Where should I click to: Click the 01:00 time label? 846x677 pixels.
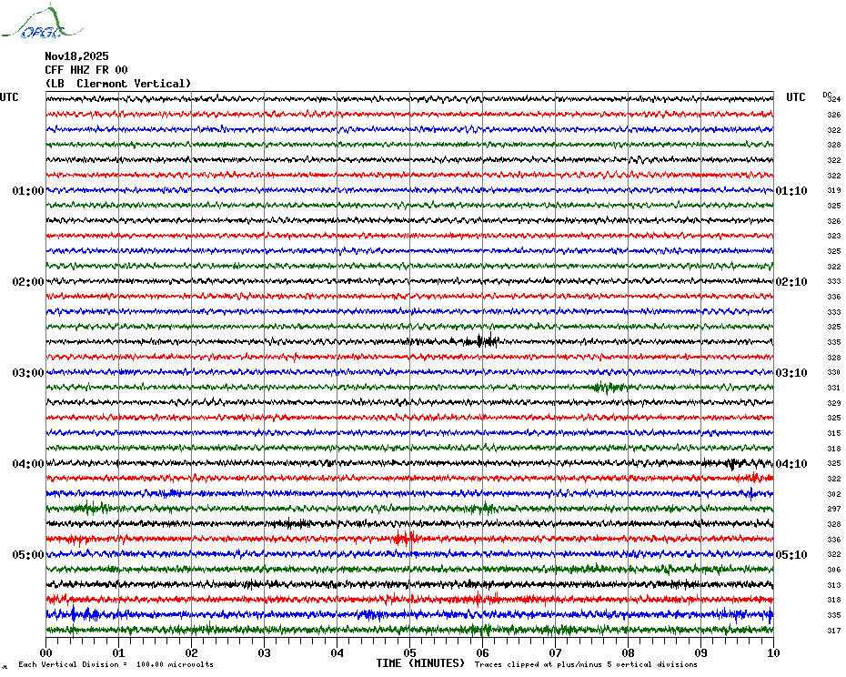28,190
